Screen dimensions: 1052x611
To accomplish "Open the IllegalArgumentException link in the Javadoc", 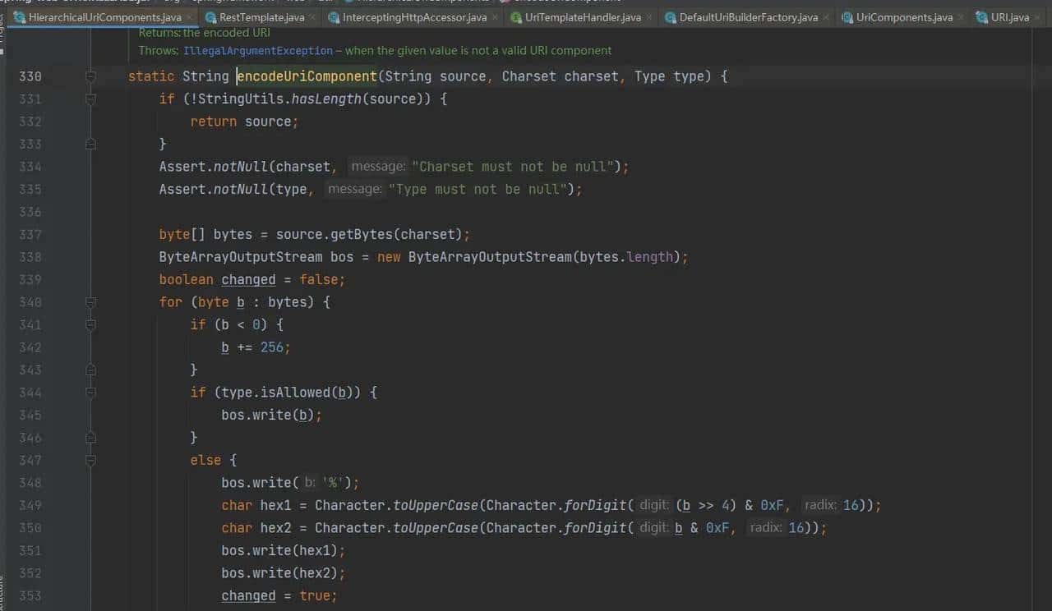I will 258,51.
